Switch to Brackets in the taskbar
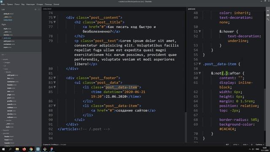Viewport: 270px width, 152px height. click(x=38, y=149)
